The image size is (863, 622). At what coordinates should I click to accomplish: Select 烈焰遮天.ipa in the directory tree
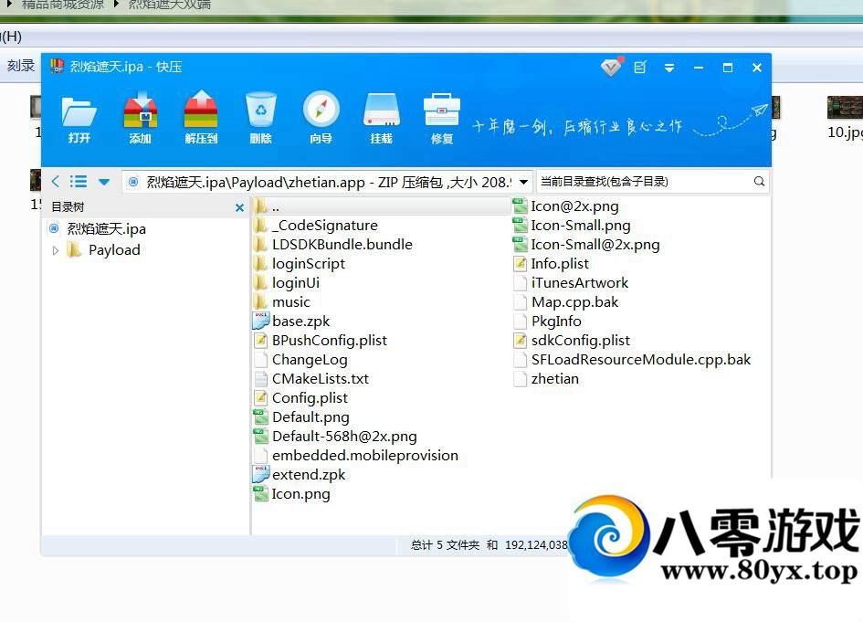pos(106,228)
